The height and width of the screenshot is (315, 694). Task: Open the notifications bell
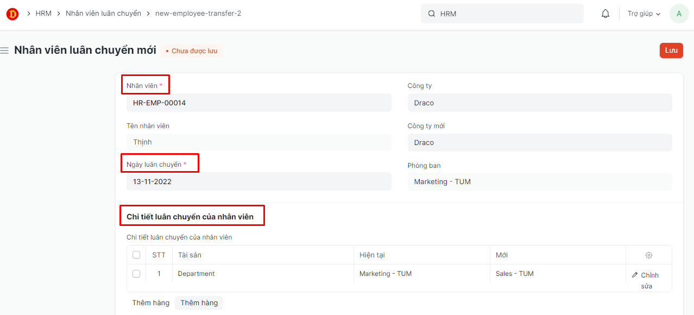(605, 14)
